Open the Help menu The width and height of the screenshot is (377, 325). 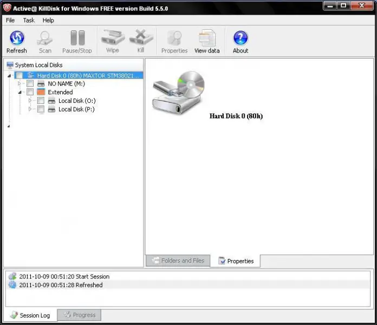point(48,20)
